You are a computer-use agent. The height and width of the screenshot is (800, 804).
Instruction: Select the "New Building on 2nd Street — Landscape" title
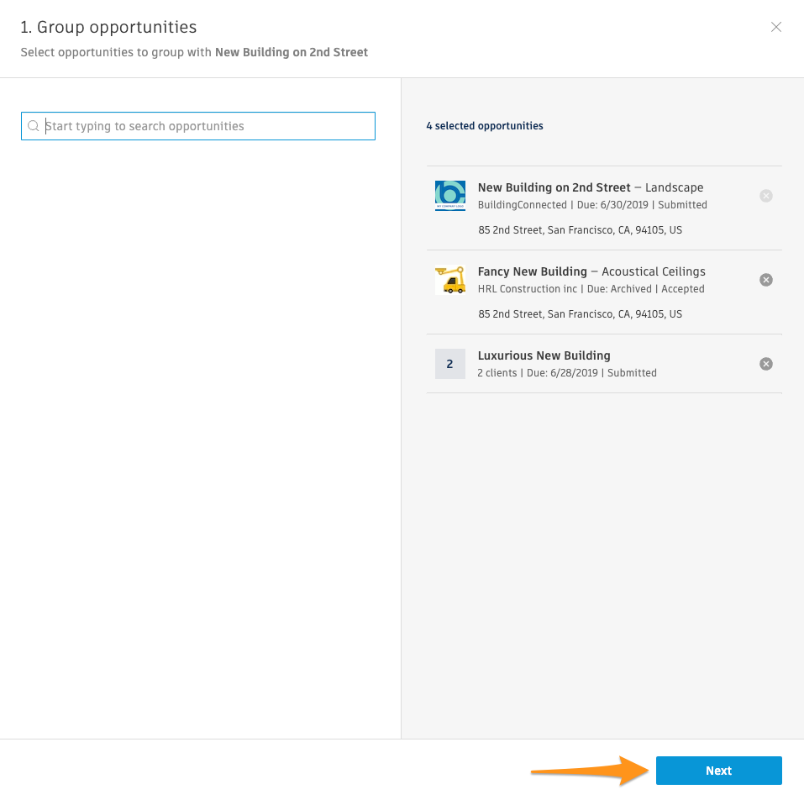591,187
